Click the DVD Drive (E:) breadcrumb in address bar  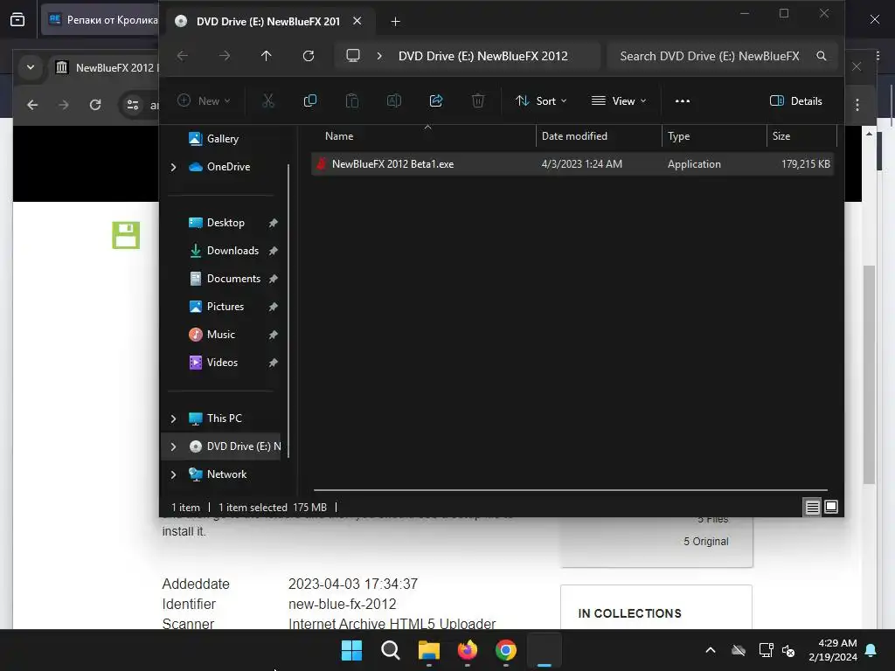click(x=482, y=56)
